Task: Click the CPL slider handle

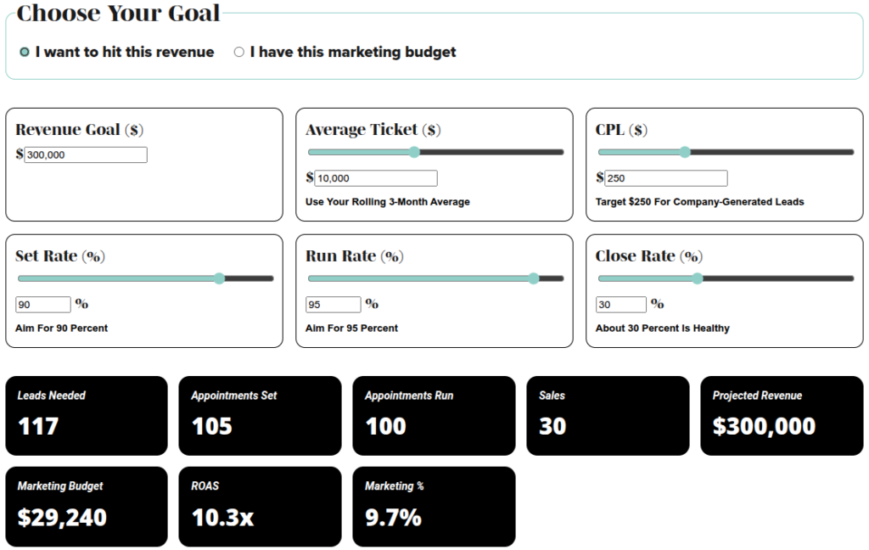Action: coord(685,152)
